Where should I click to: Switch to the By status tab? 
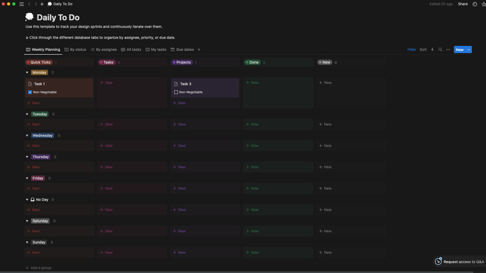point(75,49)
